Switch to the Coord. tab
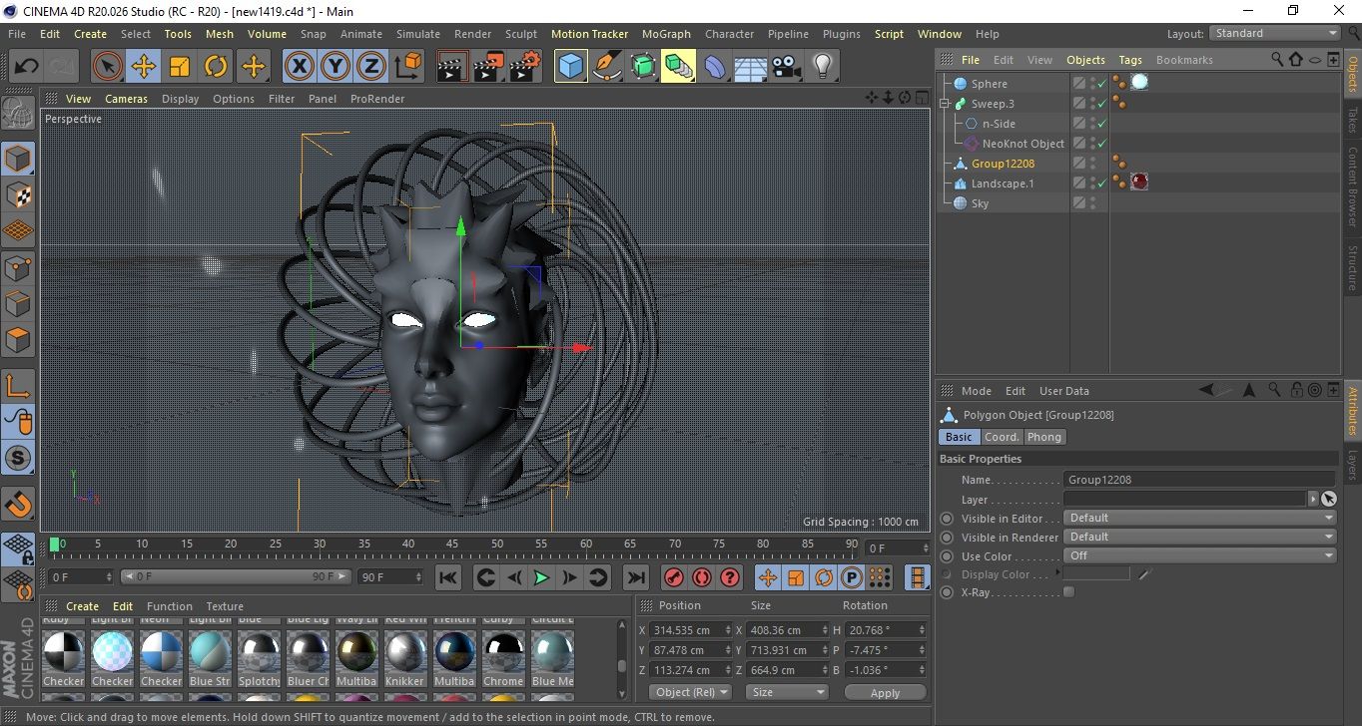 pyautogui.click(x=1002, y=437)
